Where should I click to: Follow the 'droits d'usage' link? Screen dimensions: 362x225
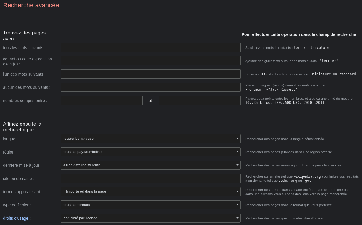[16, 218]
